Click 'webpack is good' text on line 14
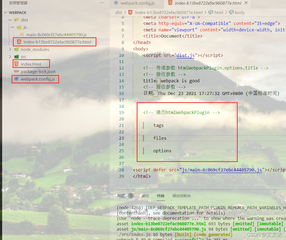The width and height of the screenshot is (286, 240). (180, 81)
